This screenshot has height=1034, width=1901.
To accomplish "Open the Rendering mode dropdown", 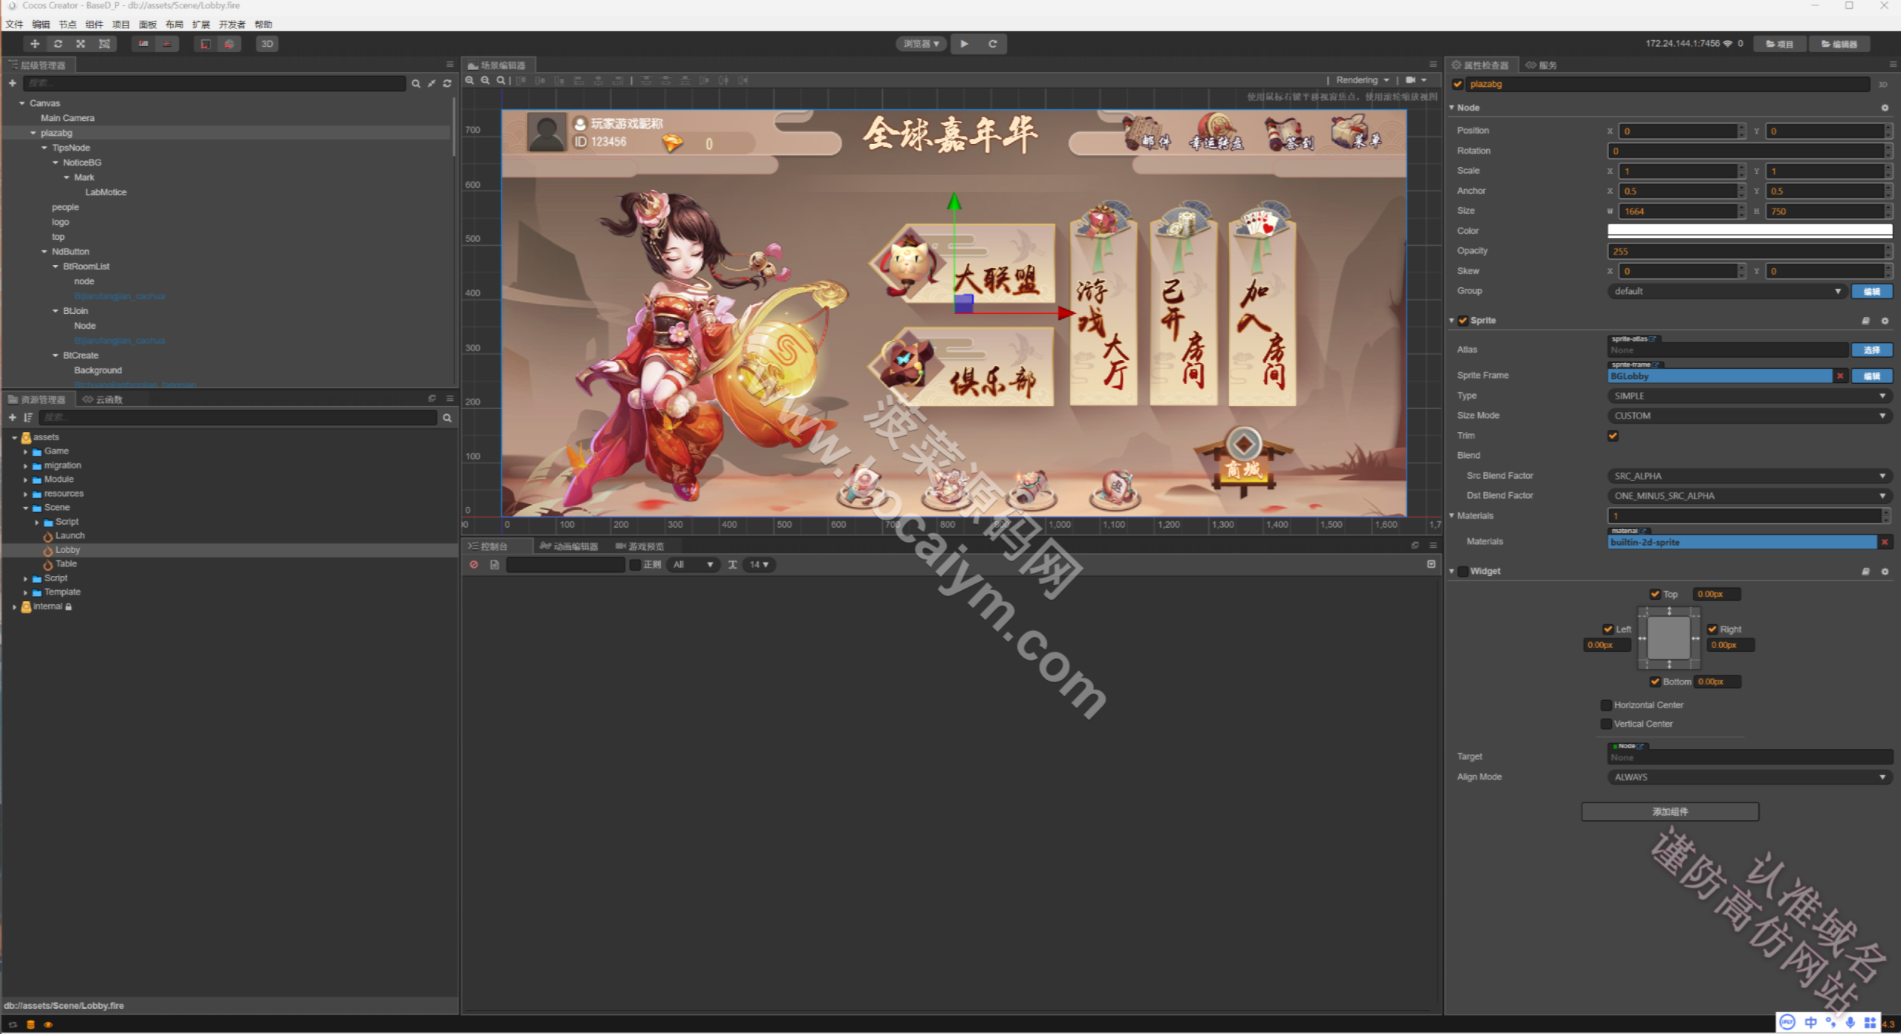I will click(1363, 80).
